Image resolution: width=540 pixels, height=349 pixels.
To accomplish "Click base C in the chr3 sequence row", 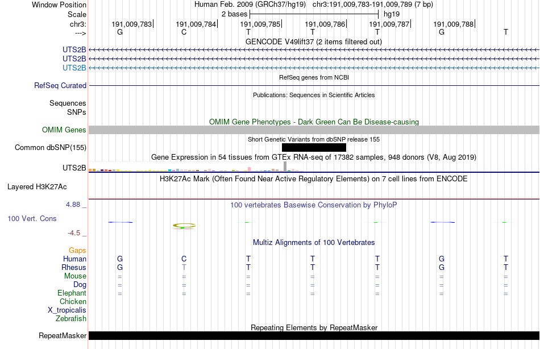I will click(x=184, y=32).
